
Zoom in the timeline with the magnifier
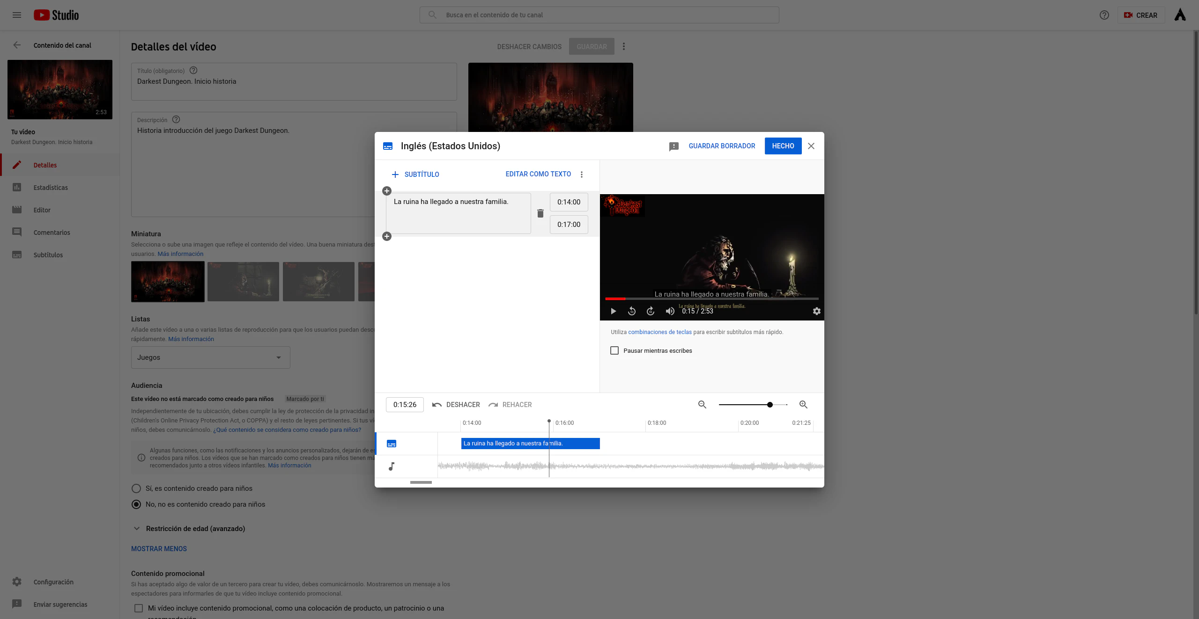[803, 405]
